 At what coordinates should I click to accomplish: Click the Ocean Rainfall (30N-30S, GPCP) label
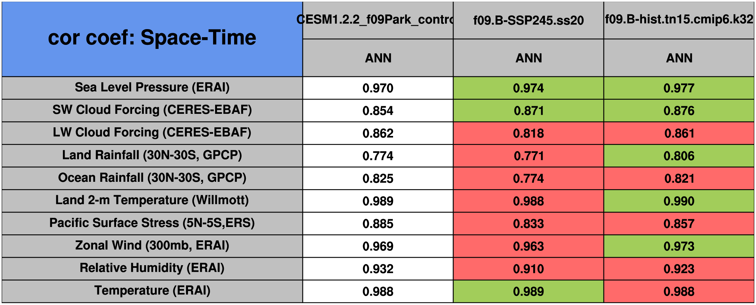pos(152,178)
